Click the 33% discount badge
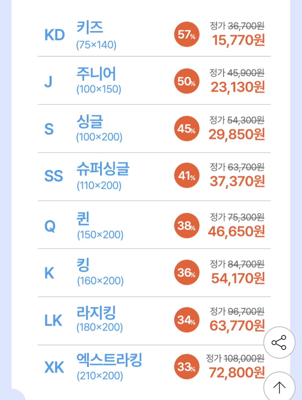The width and height of the screenshot is (302, 400). tap(187, 367)
